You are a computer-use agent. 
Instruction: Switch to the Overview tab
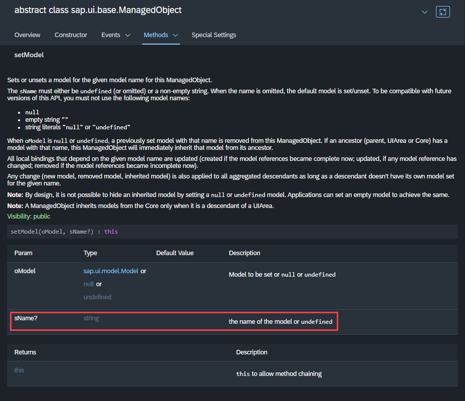coord(27,35)
